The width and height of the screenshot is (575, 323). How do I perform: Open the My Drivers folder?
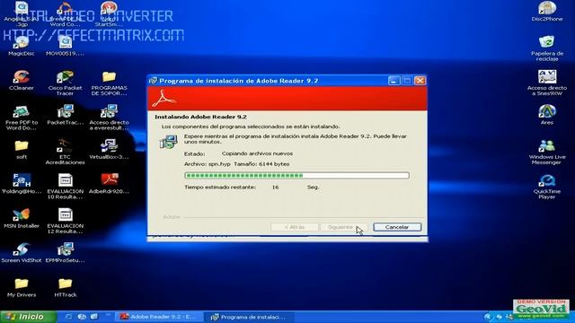click(22, 287)
